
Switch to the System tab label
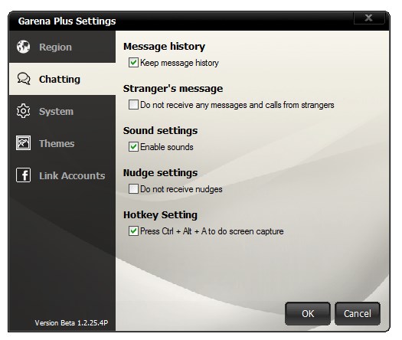pos(56,112)
